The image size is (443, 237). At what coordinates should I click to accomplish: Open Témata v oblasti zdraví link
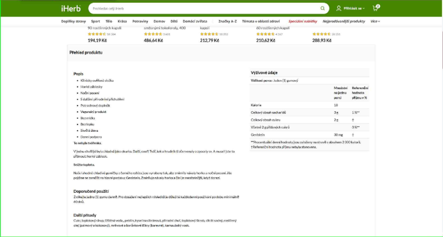pyautogui.click(x=262, y=21)
